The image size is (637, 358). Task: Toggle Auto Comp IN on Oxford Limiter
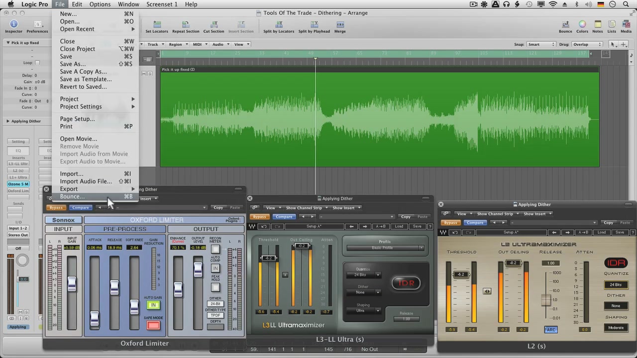215,268
